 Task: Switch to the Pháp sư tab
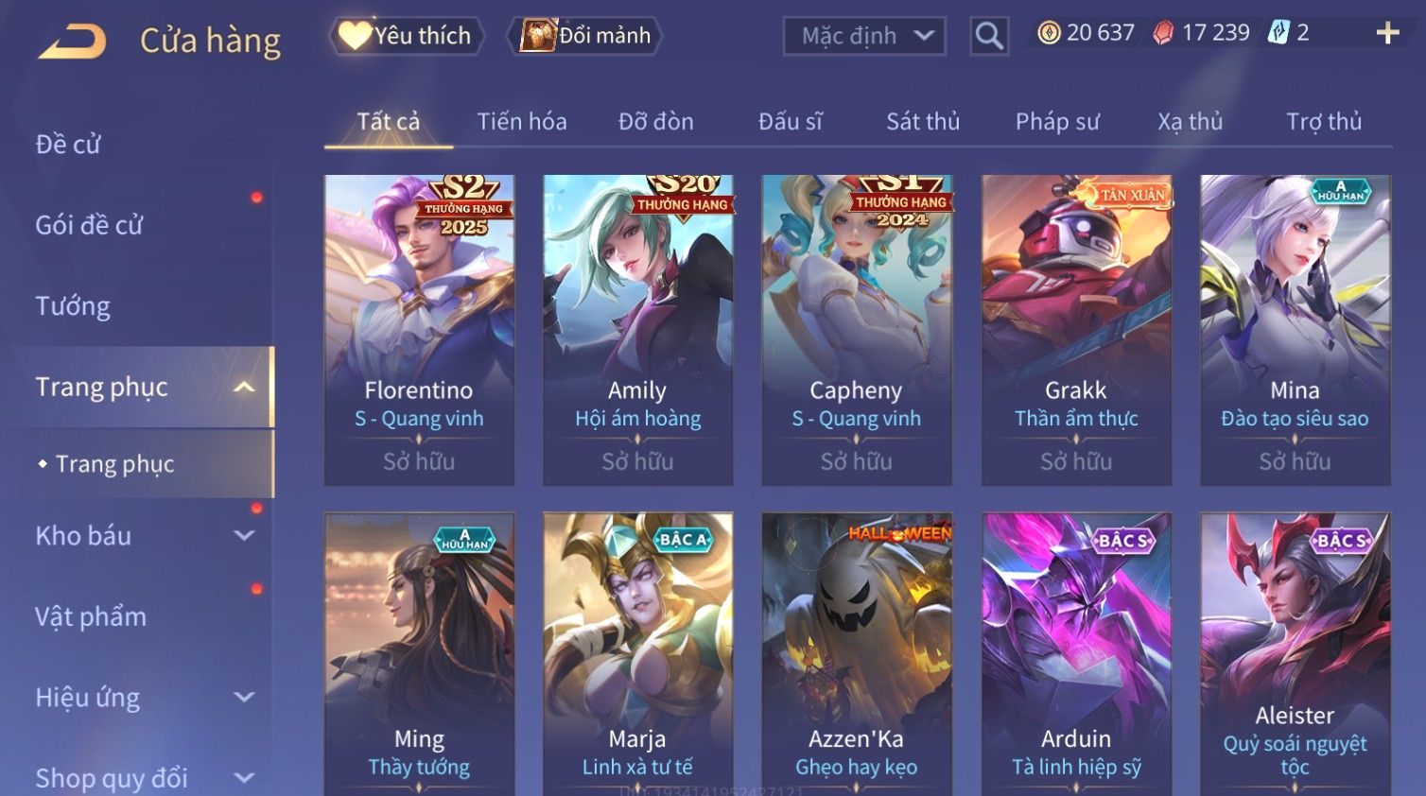pyautogui.click(x=1057, y=122)
